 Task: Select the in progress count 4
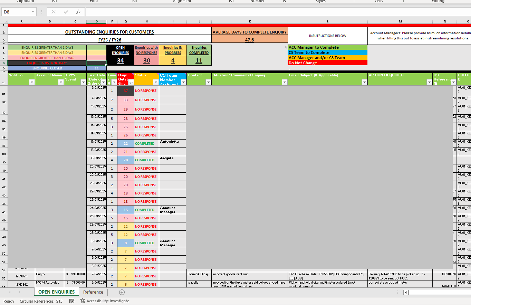pos(173,60)
